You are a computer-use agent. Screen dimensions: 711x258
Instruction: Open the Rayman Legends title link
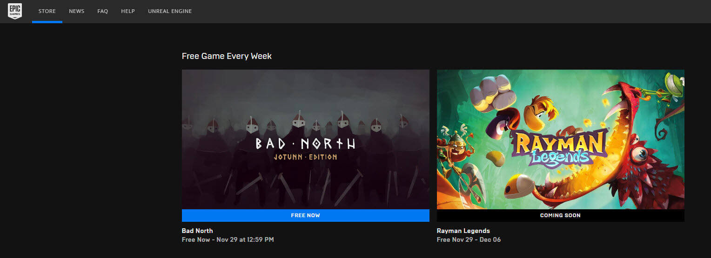coord(463,231)
